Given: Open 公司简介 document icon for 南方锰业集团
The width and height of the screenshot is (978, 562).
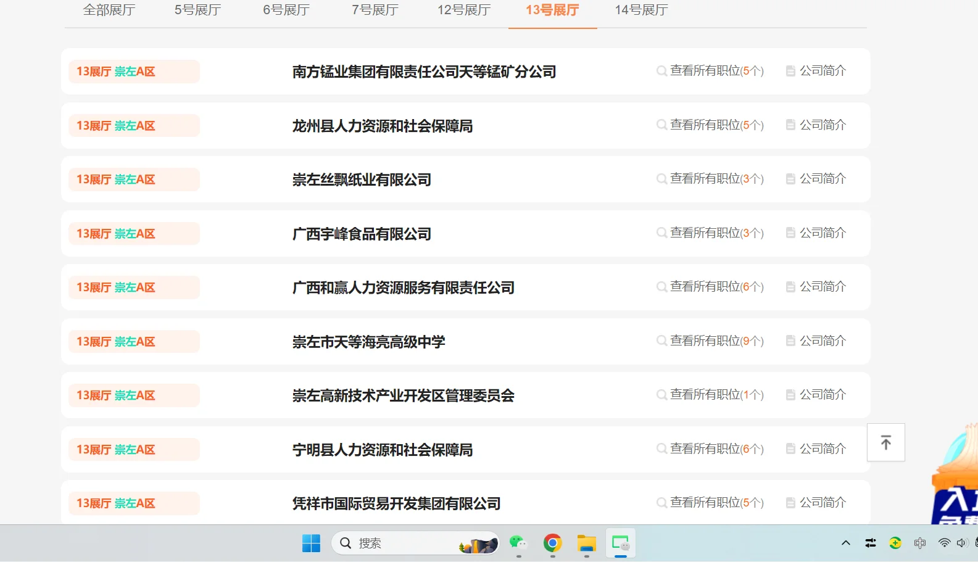Looking at the screenshot, I should (x=790, y=71).
